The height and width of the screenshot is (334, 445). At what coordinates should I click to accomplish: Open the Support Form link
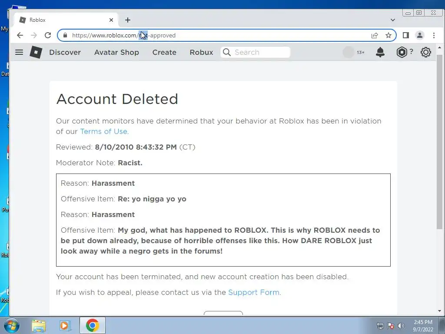[254, 293]
